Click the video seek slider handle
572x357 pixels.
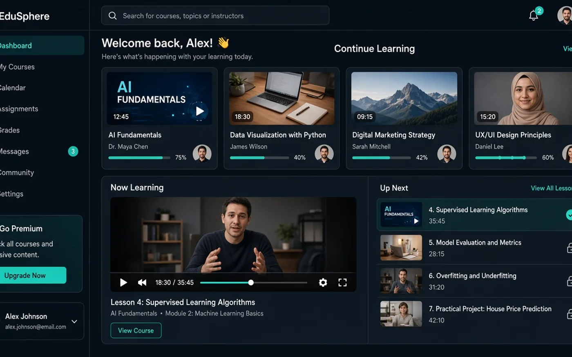(251, 282)
